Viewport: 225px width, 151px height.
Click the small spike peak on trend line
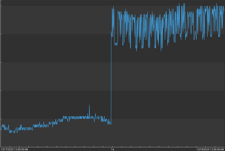pos(89,105)
